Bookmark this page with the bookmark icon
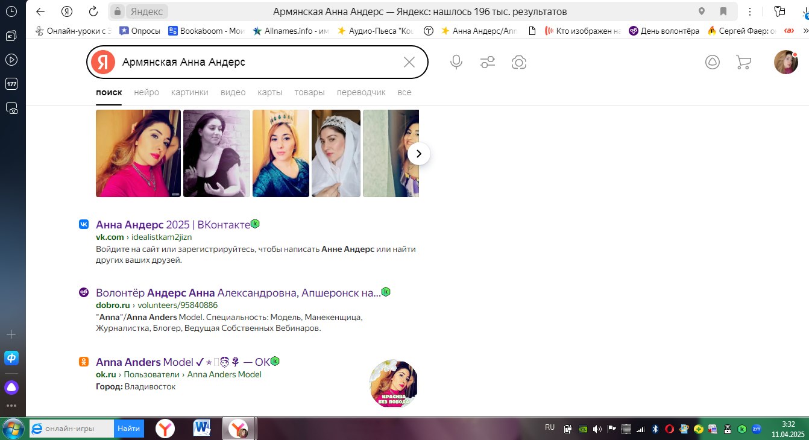This screenshot has width=809, height=440. pyautogui.click(x=723, y=11)
